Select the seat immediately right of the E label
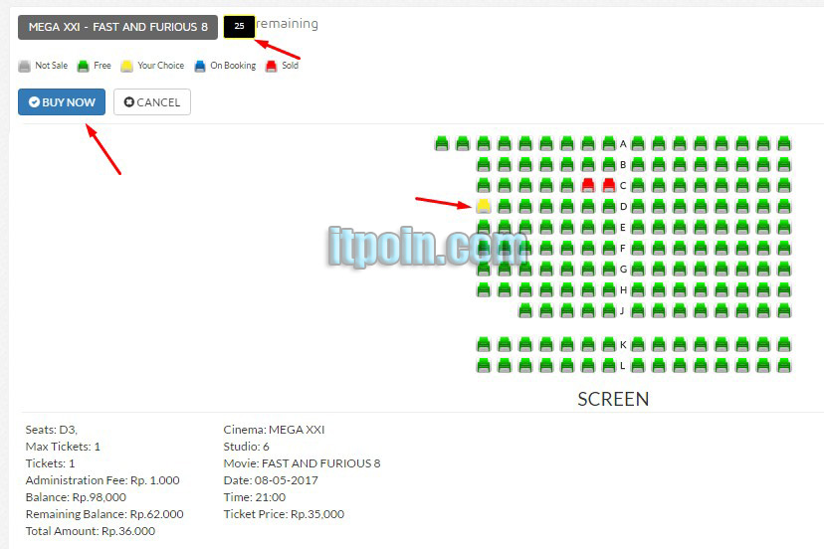The height and width of the screenshot is (549, 824). click(638, 227)
